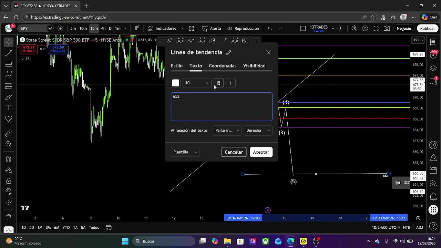Click the plus to add compare symbol
441x248 pixels.
(x=60, y=29)
